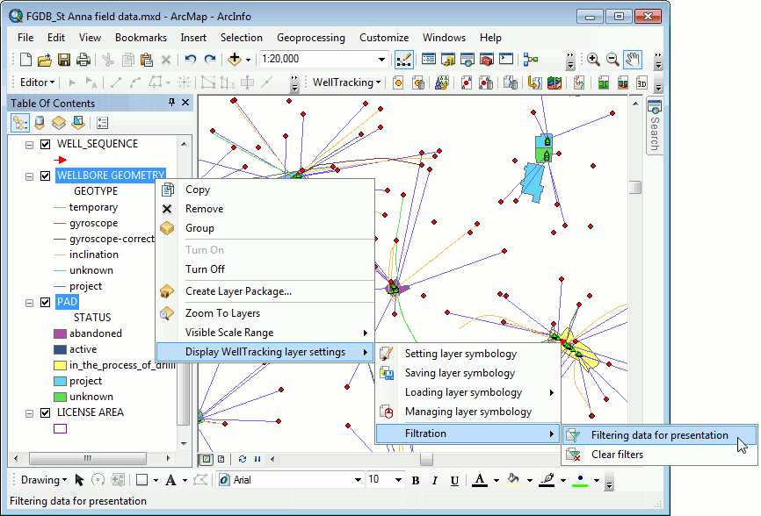
Task: Collapse the LICENSE AREA layer legend
Action: point(30,413)
